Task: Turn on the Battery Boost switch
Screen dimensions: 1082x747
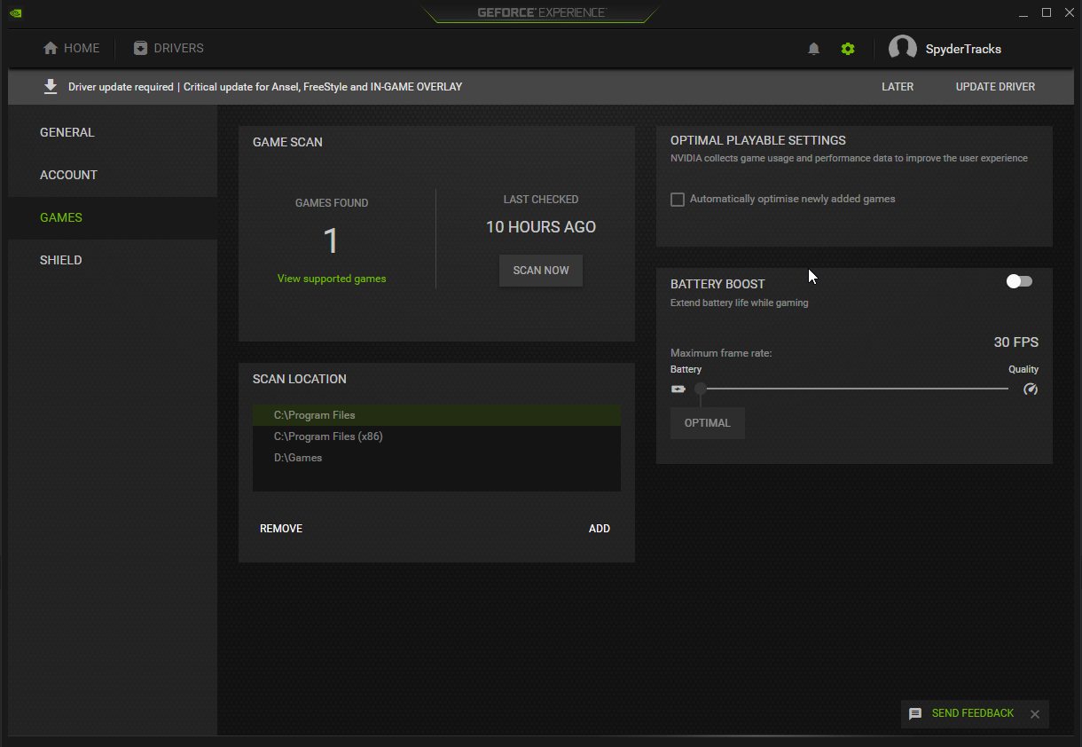Action: click(x=1020, y=281)
